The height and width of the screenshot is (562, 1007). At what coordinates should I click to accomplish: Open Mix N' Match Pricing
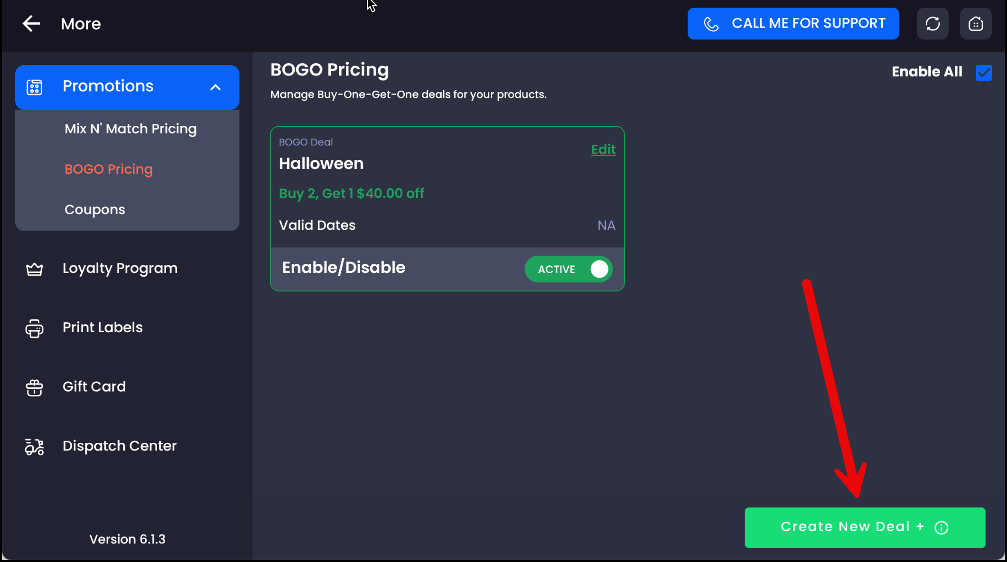click(x=131, y=129)
